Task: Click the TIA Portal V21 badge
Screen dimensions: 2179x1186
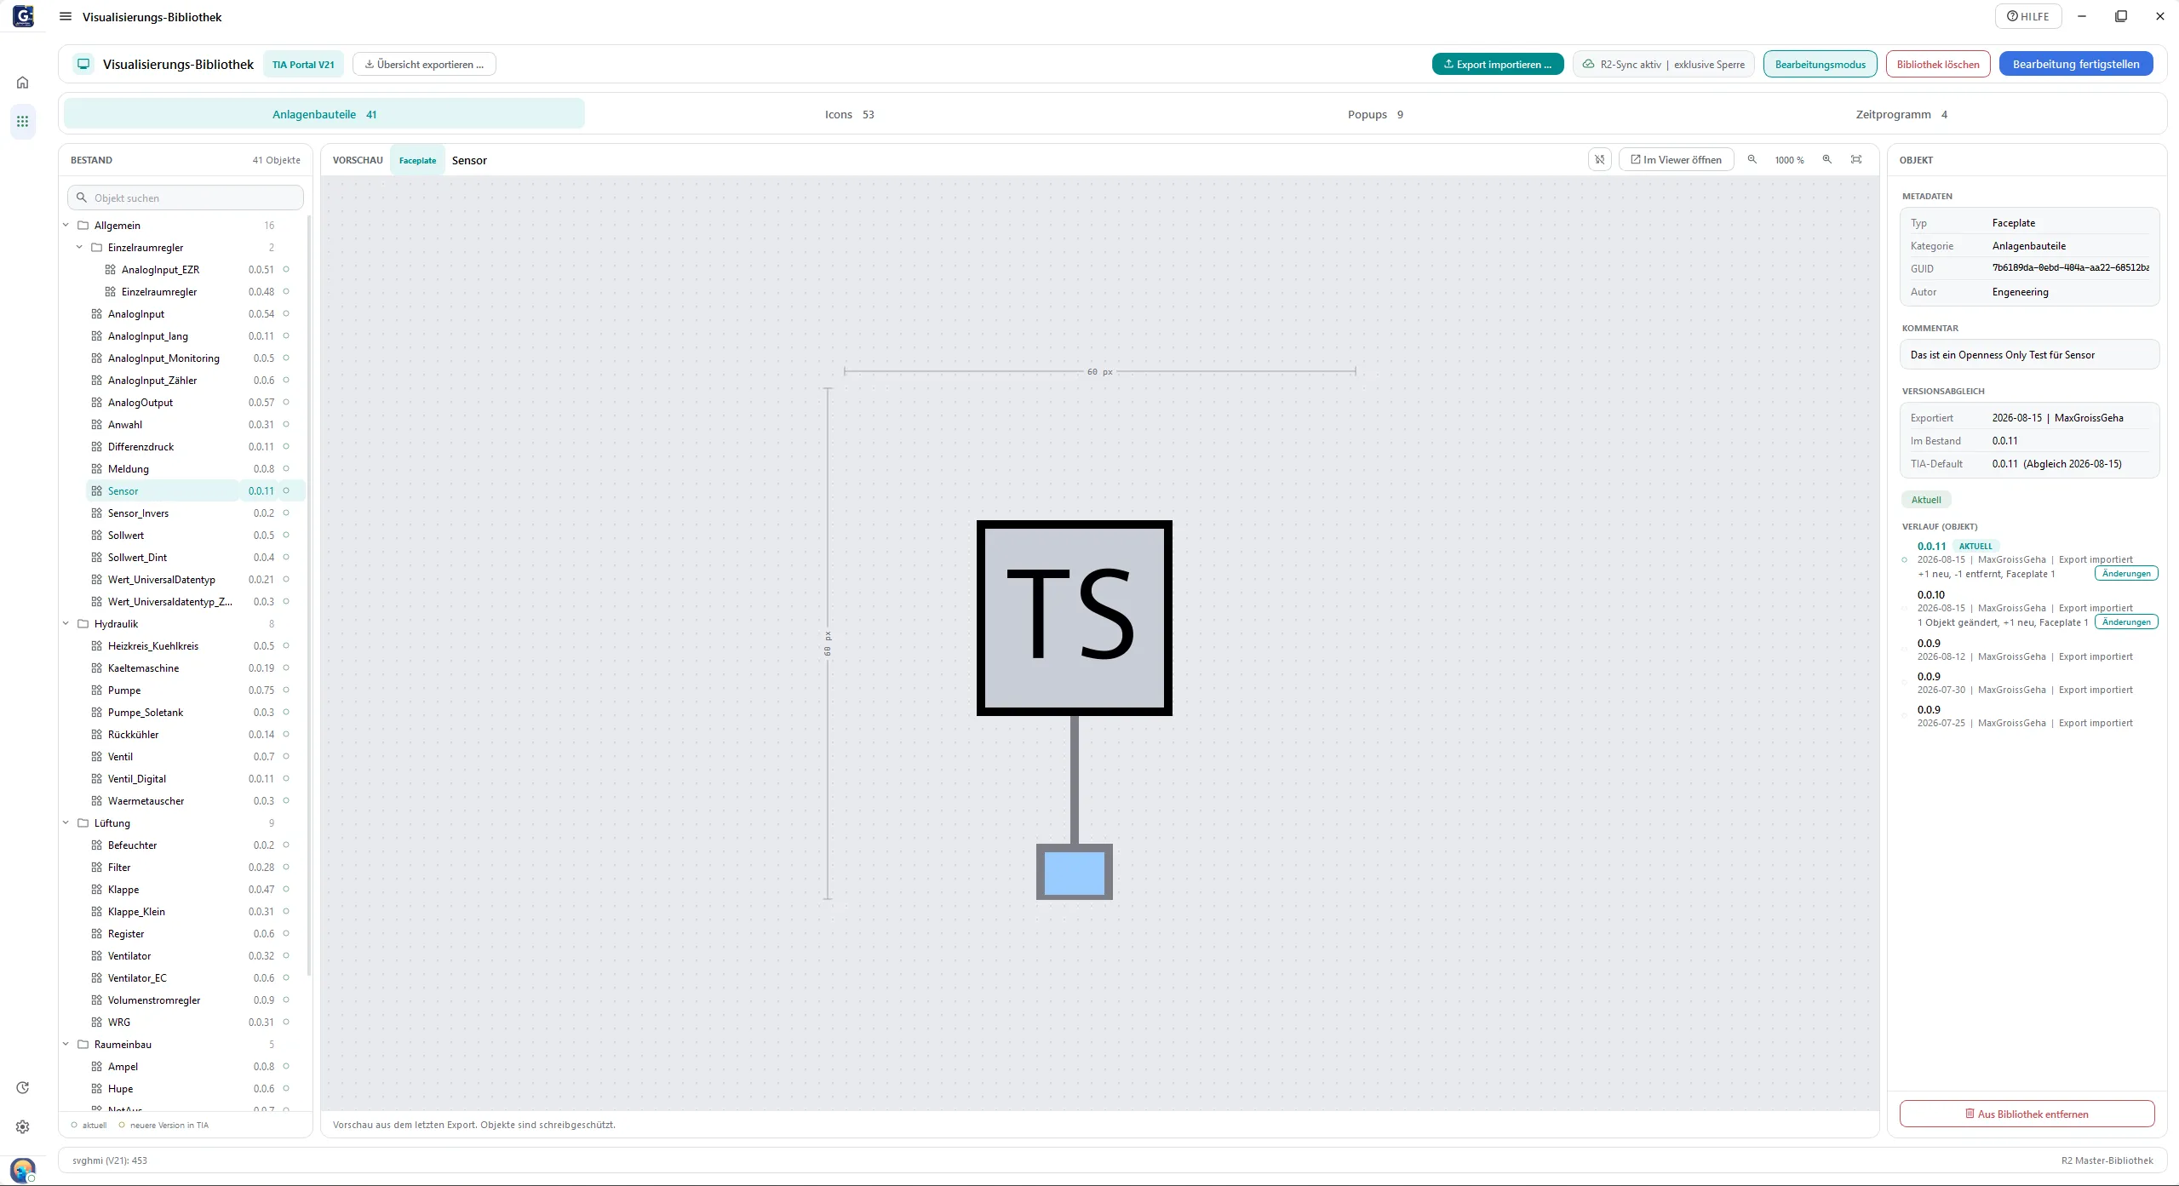Action: [303, 64]
